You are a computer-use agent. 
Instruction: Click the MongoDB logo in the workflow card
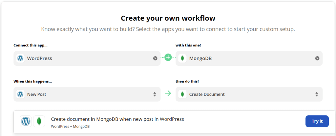click(39, 121)
